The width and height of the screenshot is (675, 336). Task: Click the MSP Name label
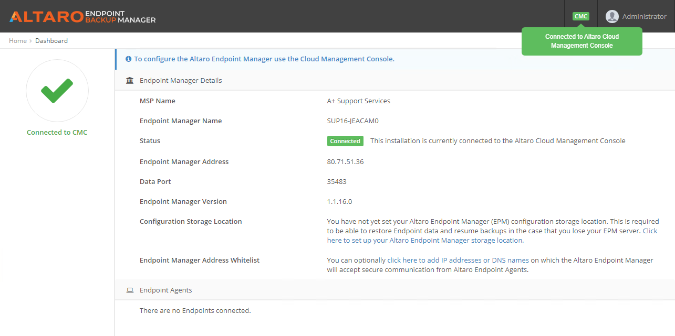tap(158, 101)
